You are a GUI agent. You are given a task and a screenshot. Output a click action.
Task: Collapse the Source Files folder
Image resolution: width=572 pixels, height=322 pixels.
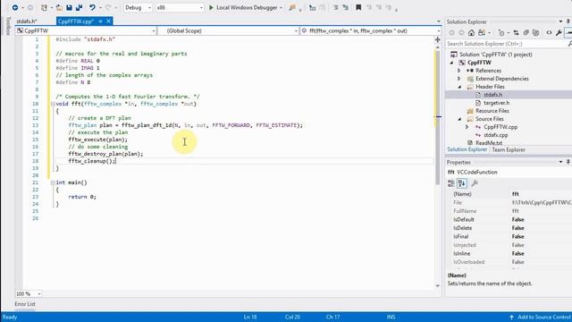tap(459, 119)
